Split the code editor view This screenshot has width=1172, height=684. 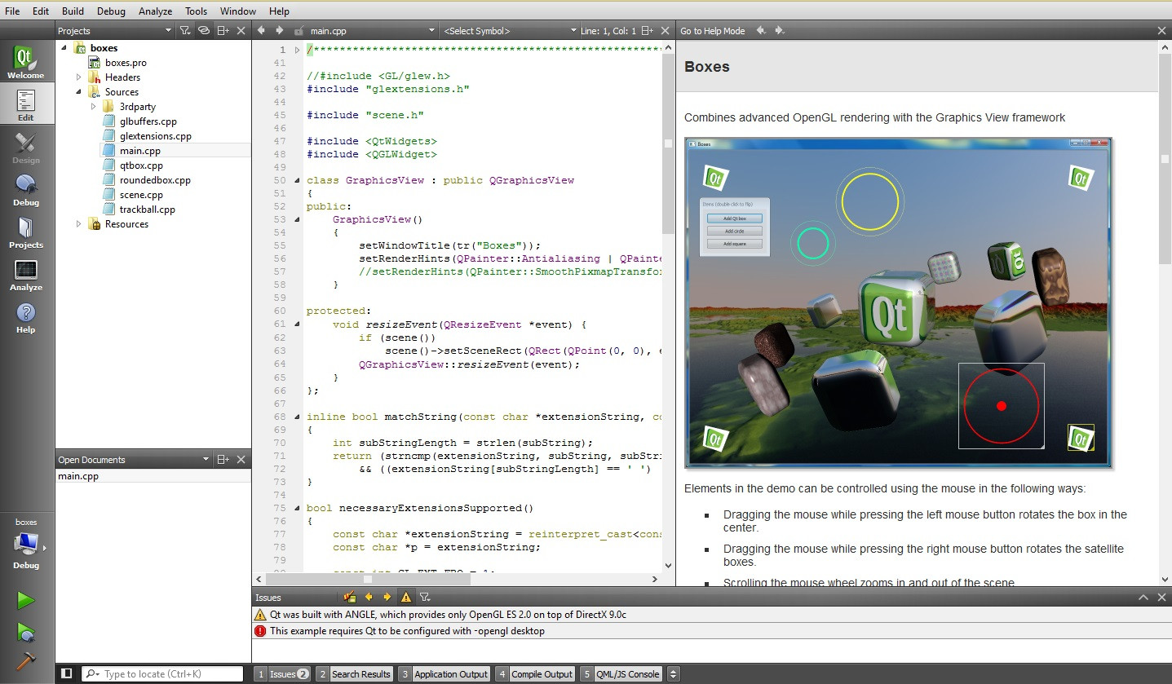648,31
